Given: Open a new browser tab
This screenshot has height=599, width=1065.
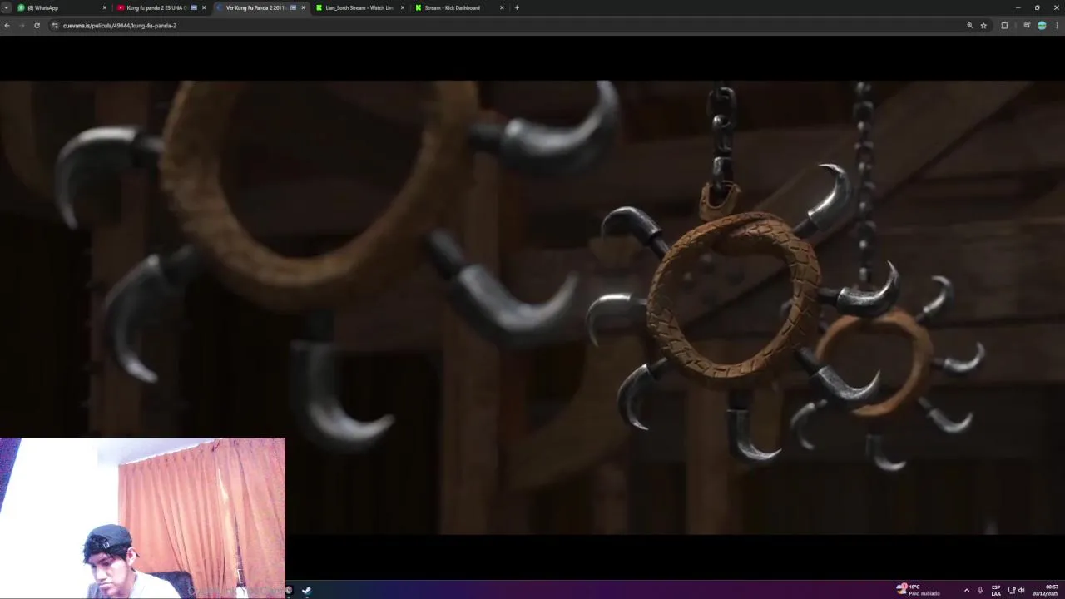Looking at the screenshot, I should [x=517, y=7].
